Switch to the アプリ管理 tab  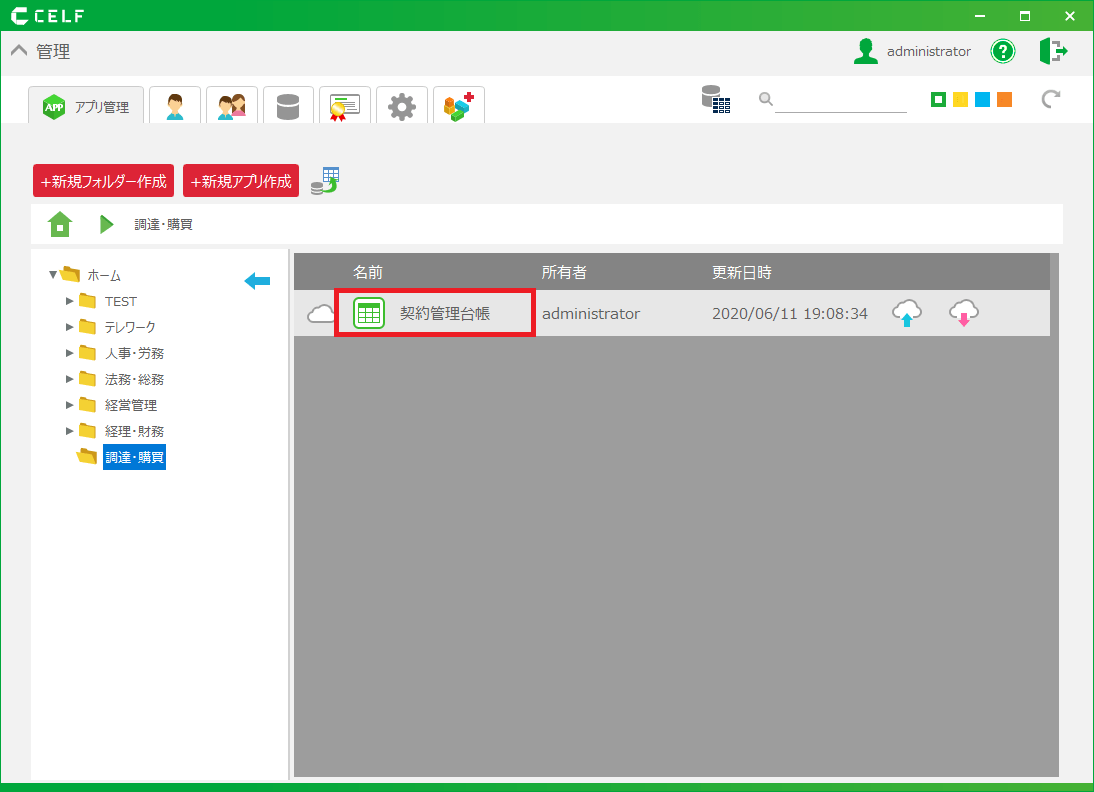tap(87, 106)
